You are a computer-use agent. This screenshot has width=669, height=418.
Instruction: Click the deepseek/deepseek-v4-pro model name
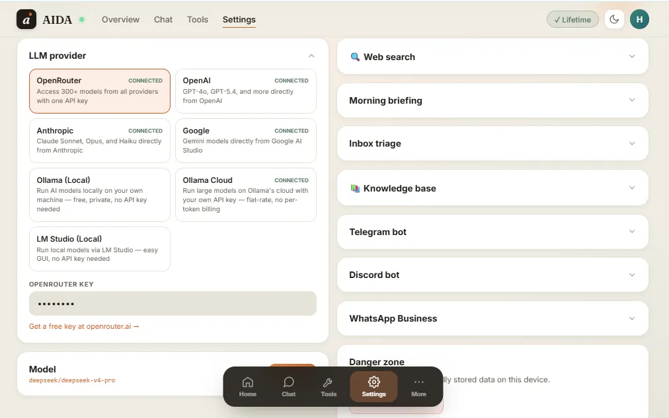pyautogui.click(x=72, y=380)
